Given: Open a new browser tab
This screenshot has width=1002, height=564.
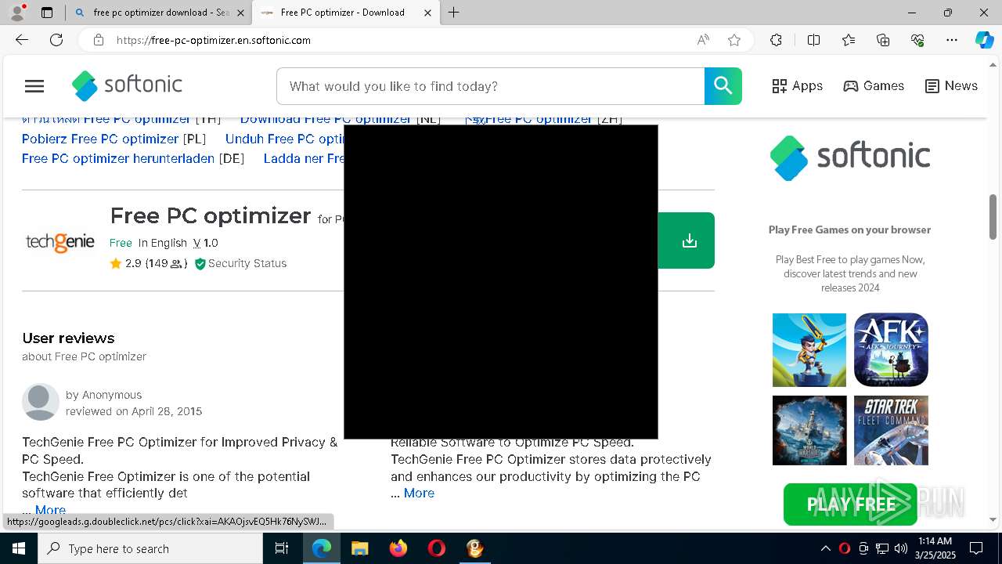Looking at the screenshot, I should (454, 13).
